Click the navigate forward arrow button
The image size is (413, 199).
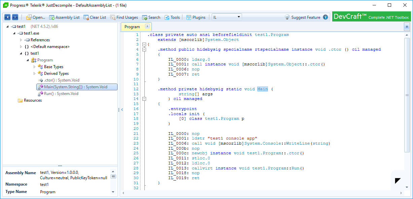(15, 17)
